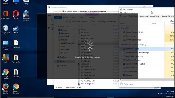Click the Programs breadcrumb in address bar
Viewport: 175px width, 98px height.
tap(83, 11)
